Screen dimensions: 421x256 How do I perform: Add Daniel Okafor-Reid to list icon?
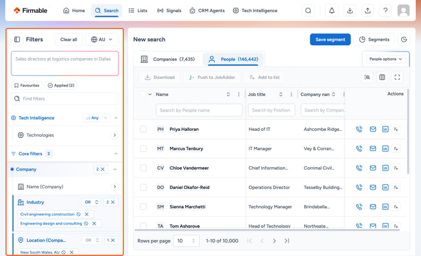(x=396, y=188)
